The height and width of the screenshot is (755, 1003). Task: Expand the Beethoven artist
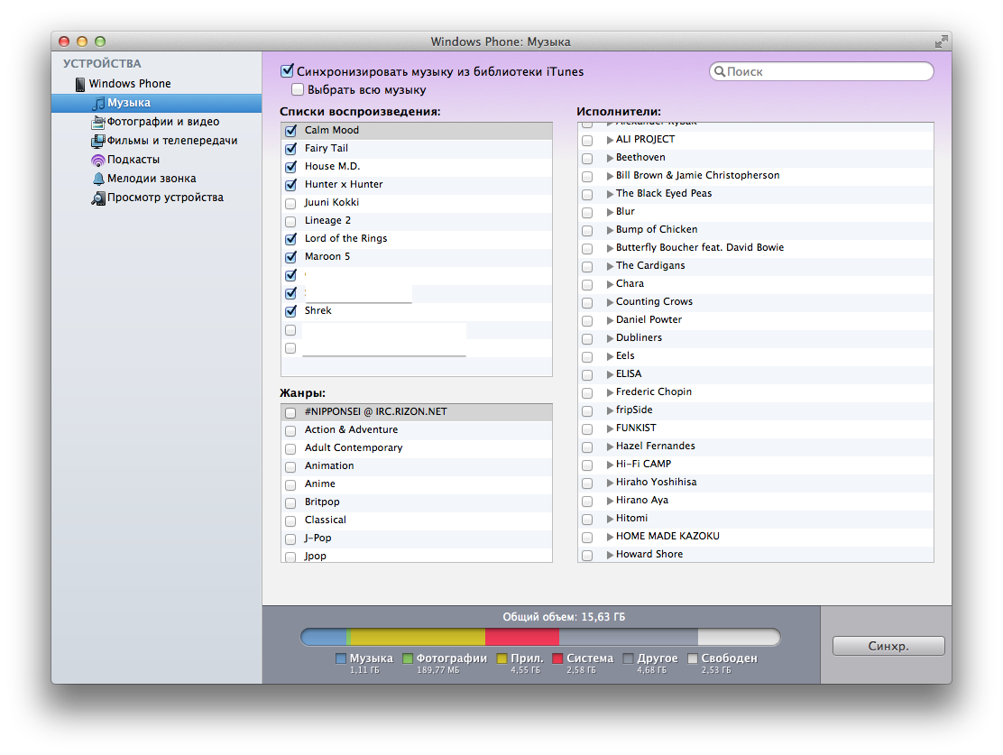[610, 157]
